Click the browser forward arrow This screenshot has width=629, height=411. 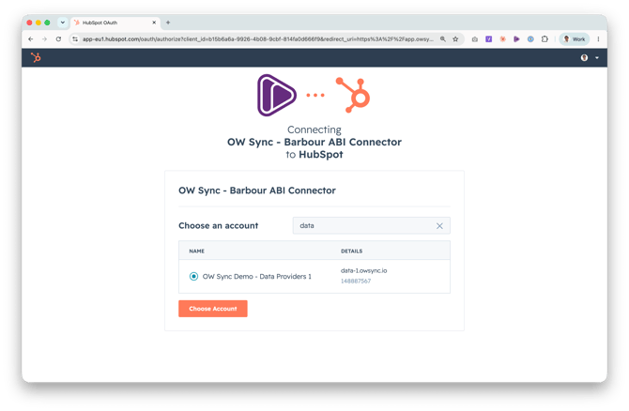click(44, 38)
